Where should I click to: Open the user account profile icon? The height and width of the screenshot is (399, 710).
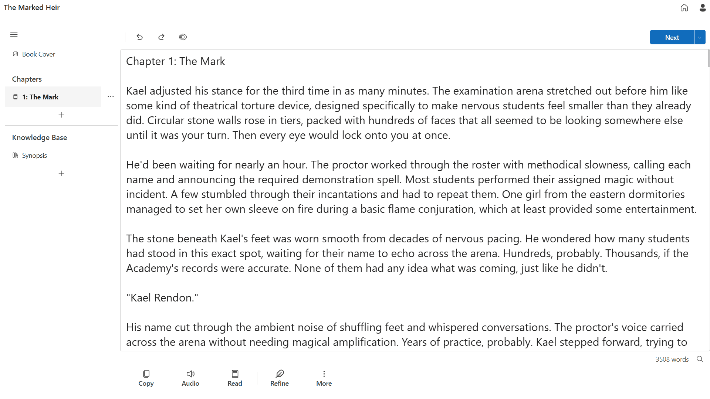[x=703, y=8]
